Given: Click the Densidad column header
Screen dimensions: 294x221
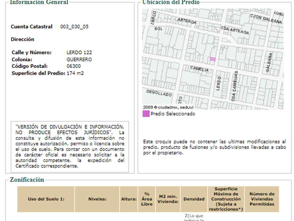Looking at the screenshot, I should coord(194,199).
